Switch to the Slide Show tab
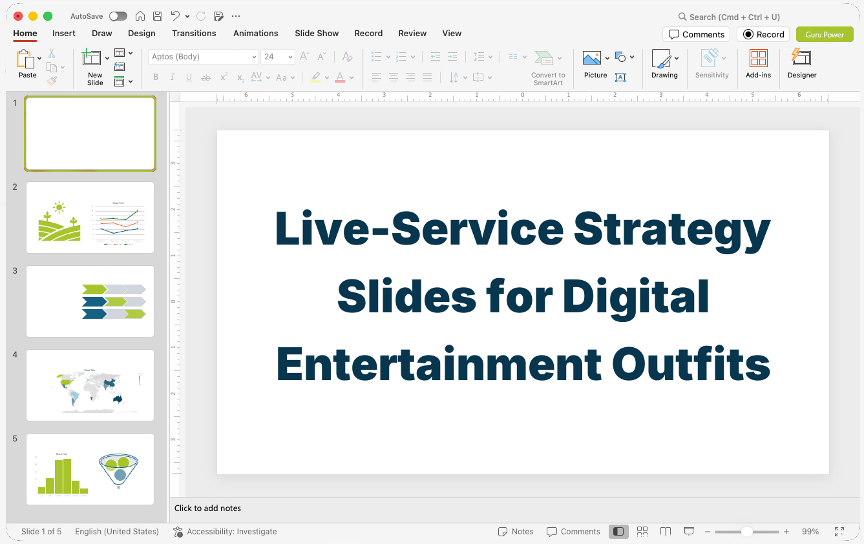 [317, 34]
